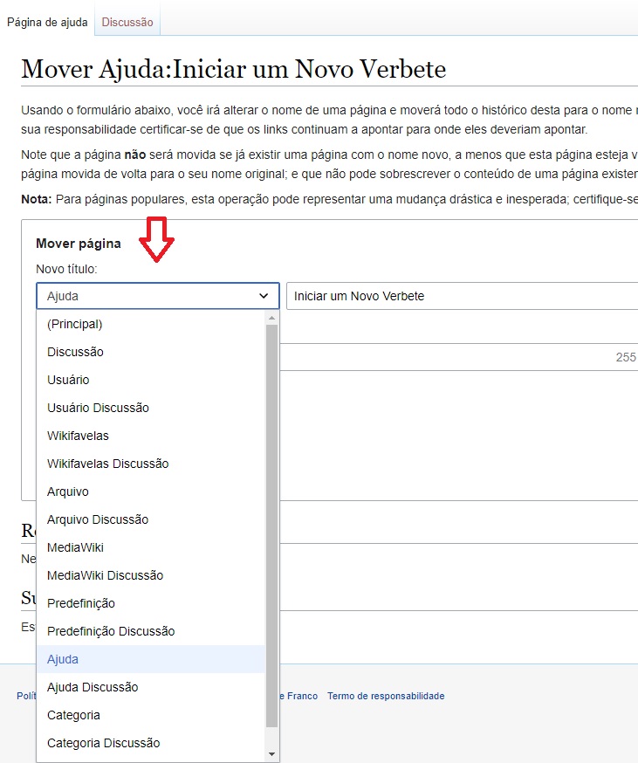Choose MediaWiki namespace option

(75, 547)
